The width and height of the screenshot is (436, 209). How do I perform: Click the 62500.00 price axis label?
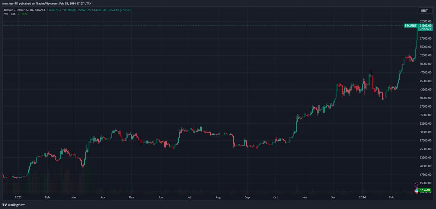point(425,21)
